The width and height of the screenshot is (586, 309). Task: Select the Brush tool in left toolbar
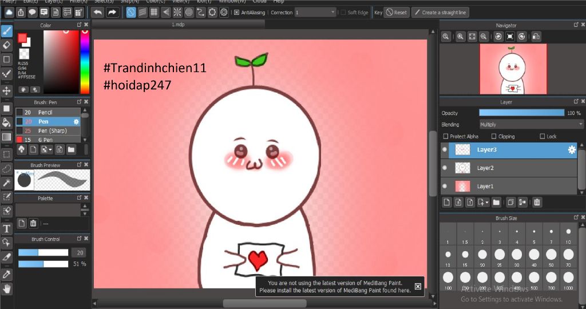7,31
